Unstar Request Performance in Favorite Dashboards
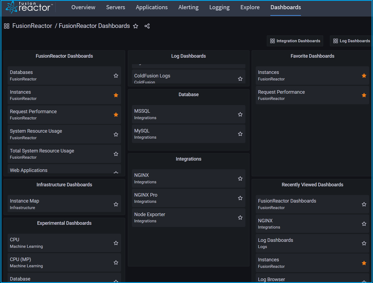This screenshot has width=373, height=283. coord(364,95)
